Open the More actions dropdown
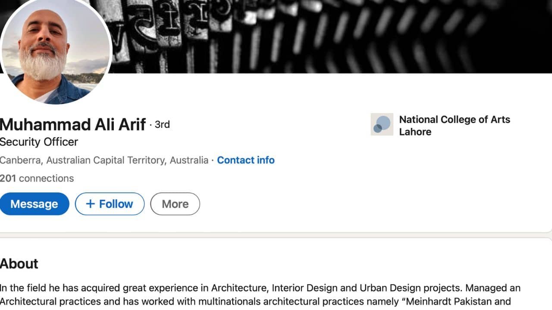This screenshot has height=310, width=552. click(175, 204)
